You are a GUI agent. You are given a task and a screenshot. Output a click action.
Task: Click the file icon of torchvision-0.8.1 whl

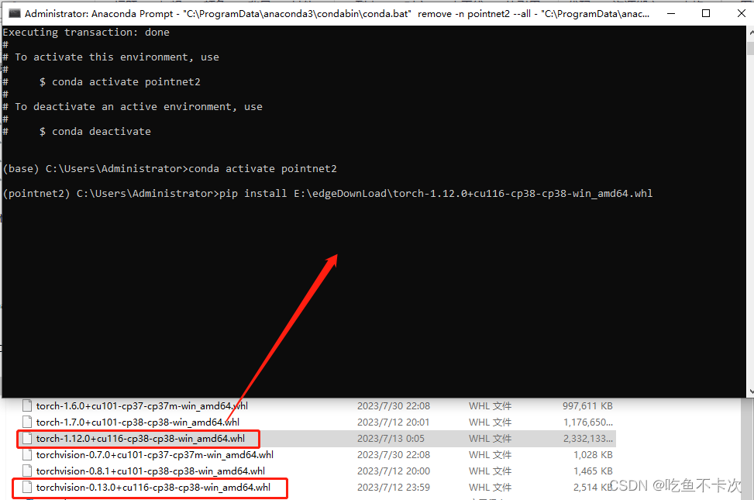click(x=27, y=471)
